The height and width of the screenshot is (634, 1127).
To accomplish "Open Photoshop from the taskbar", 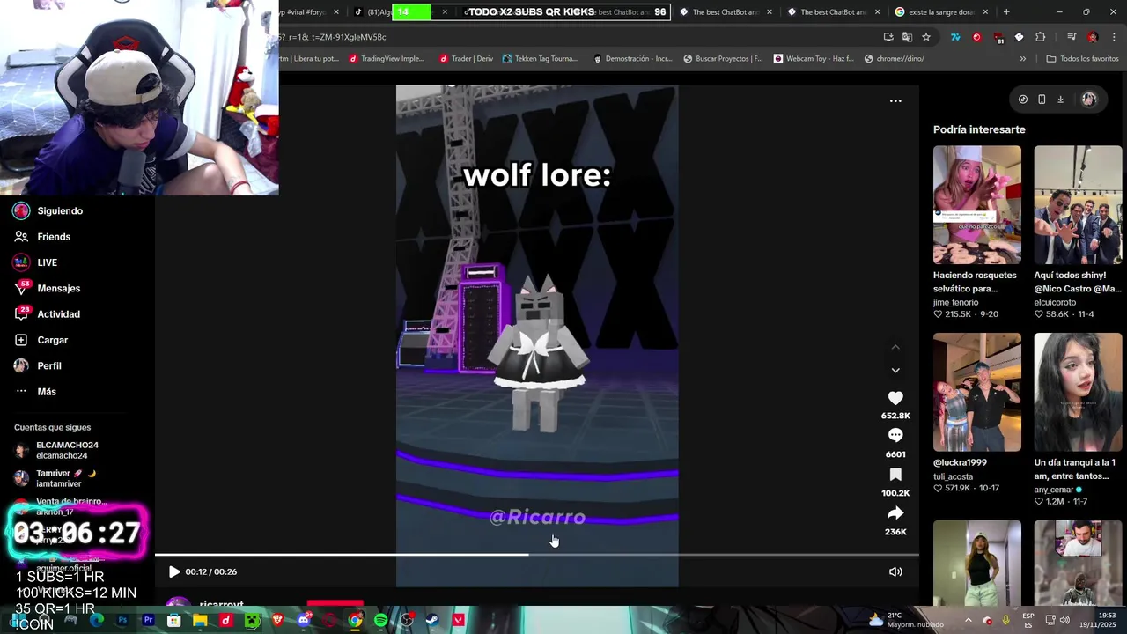I will [x=122, y=620].
